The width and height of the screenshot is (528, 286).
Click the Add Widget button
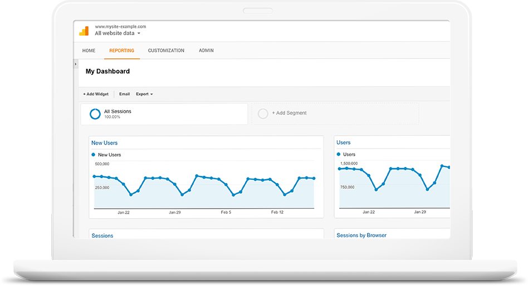[x=96, y=94]
